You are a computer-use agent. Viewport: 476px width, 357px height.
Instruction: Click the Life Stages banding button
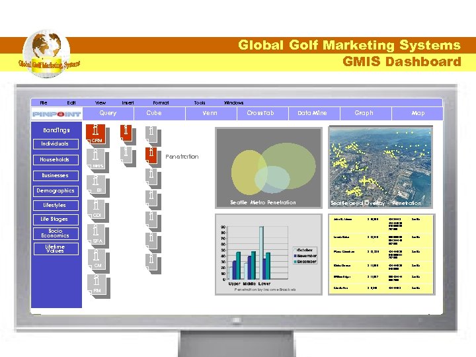56,219
